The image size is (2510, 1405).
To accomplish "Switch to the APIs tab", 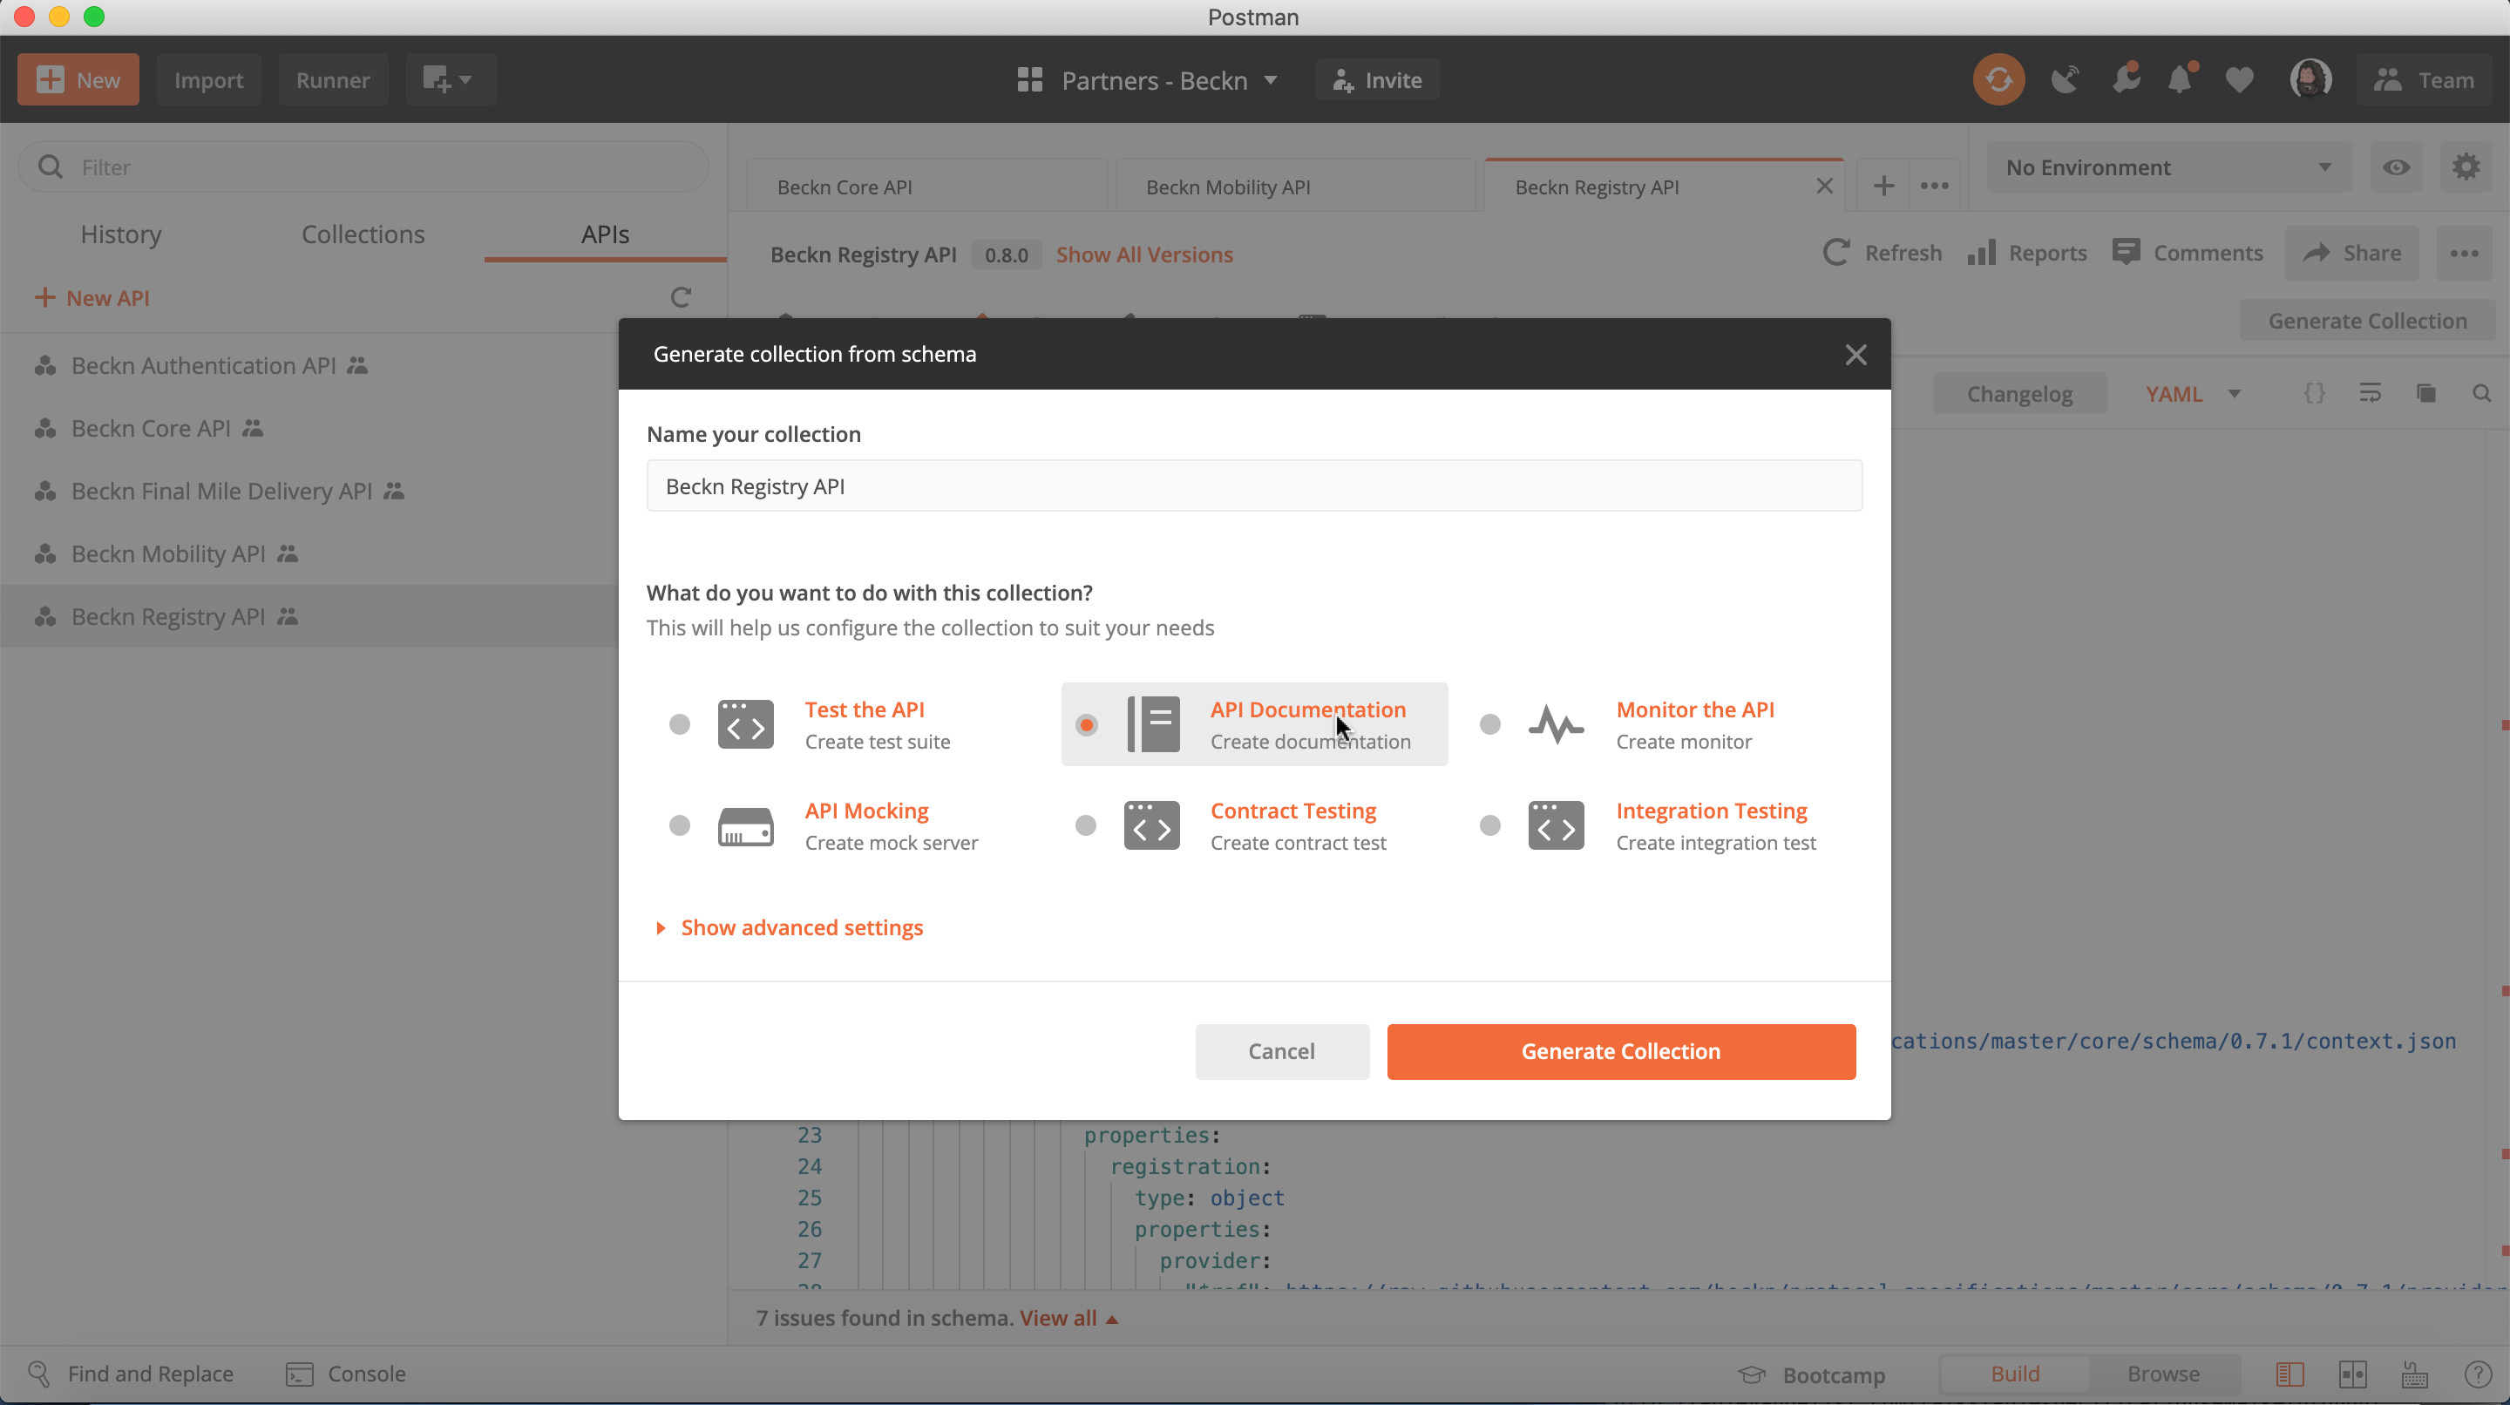I will click(x=605, y=234).
